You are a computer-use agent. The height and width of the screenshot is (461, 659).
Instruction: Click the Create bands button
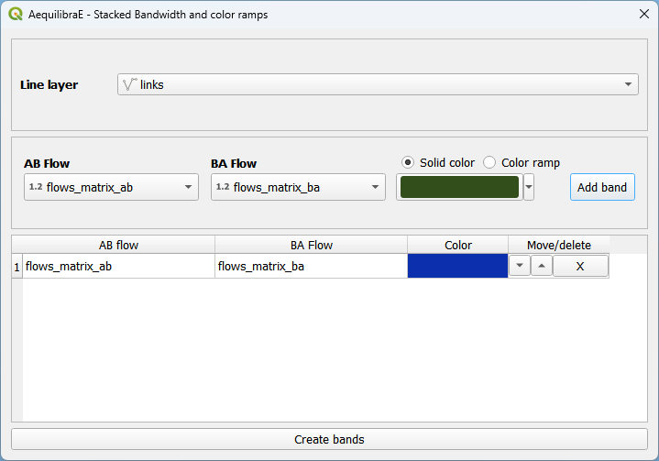(x=329, y=439)
